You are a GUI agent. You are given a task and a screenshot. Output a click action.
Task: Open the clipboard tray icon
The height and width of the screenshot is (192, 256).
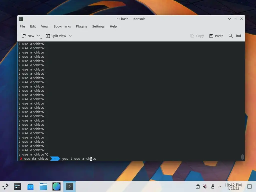click(x=198, y=186)
